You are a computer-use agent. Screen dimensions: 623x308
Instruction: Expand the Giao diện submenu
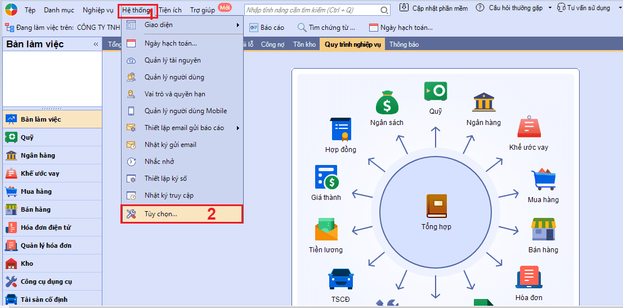pyautogui.click(x=182, y=25)
